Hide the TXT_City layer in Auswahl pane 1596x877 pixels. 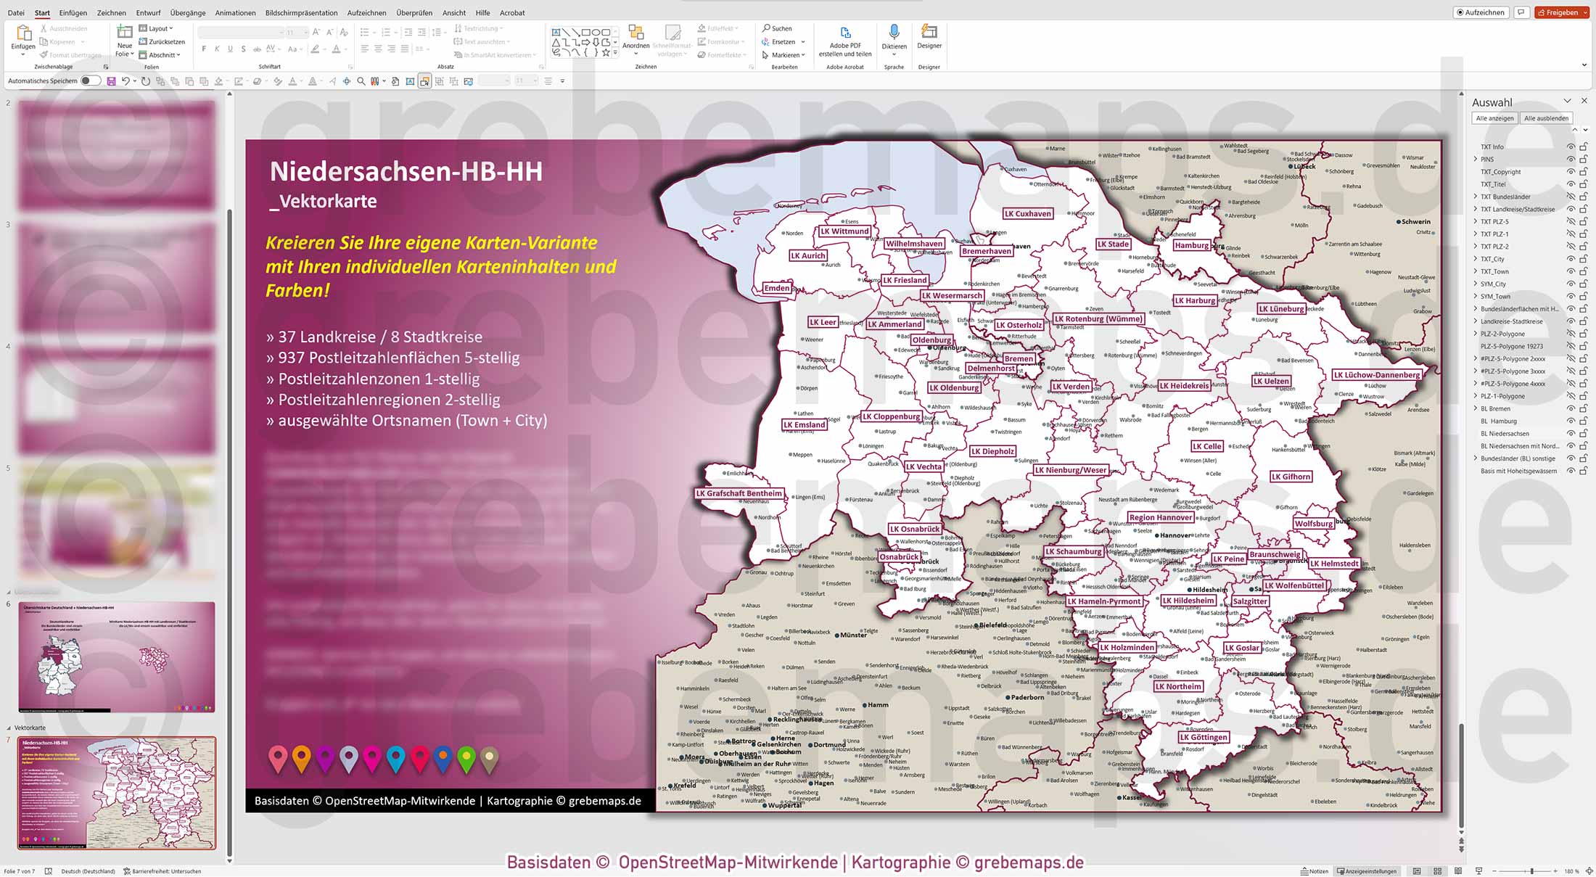point(1571,259)
